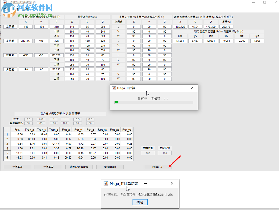Screen dimensions: 279x210
Task: Open the 其他 menu
Action: (x=16, y=9)
